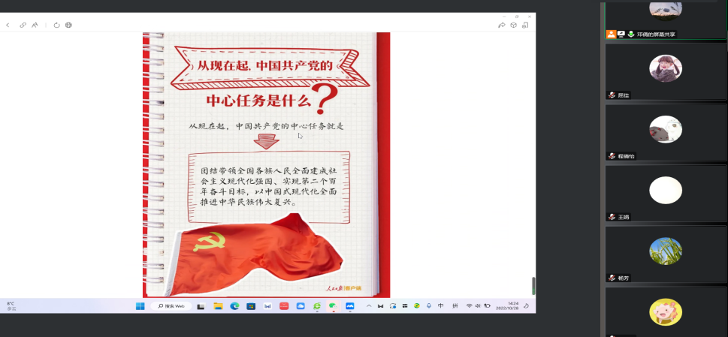Share article with the forward-arrow icon
The image size is (728, 337).
pos(501,25)
